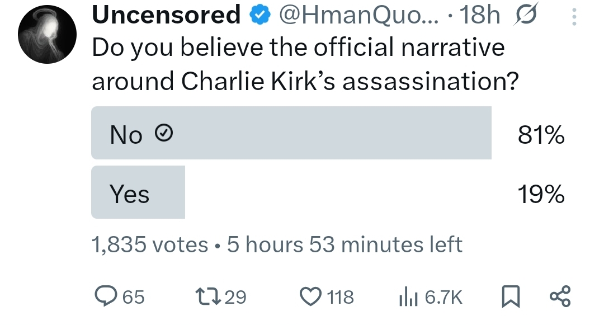Select the tweet text about Charlie Kirk
Image resolution: width=604 pixels, height=325 pixels.
tap(302, 64)
